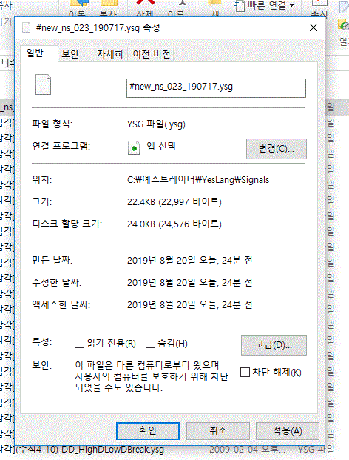Confirm with the 확인 button
The width and height of the screenshot is (349, 460).
[148, 430]
